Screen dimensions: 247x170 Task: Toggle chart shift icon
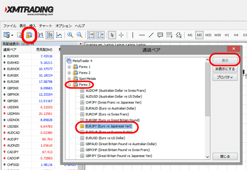click(x=100, y=35)
